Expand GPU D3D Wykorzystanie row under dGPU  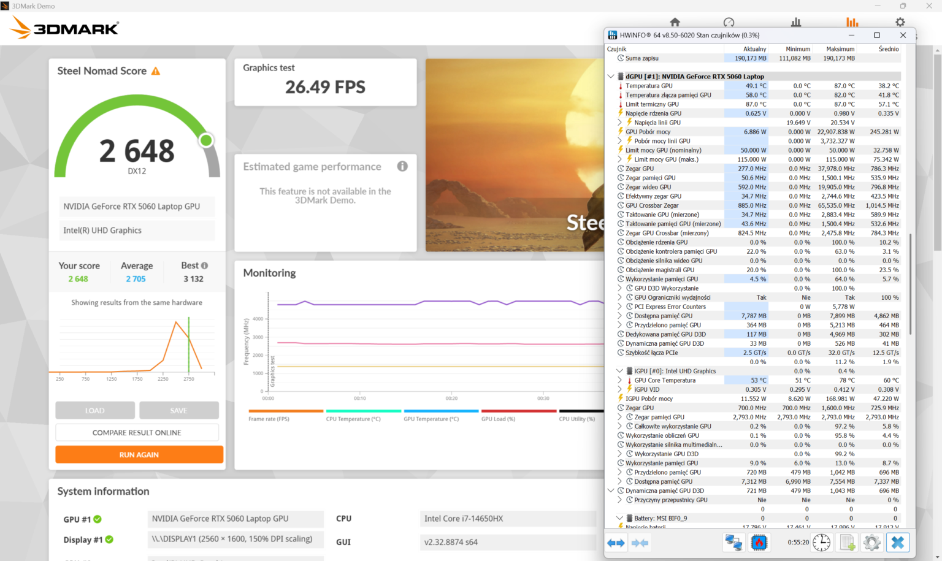(620, 288)
